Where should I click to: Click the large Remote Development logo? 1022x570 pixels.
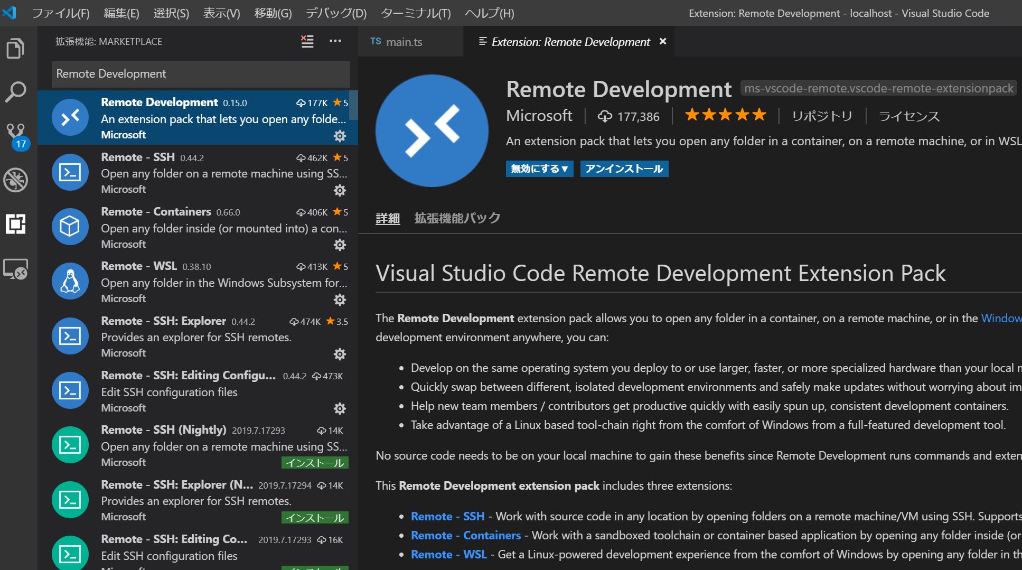pyautogui.click(x=432, y=130)
